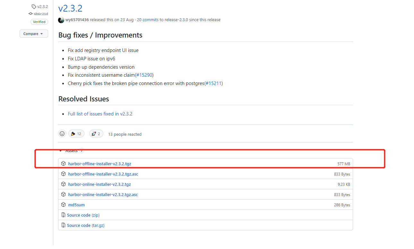This screenshot has width=414, height=249.
Task: Open issue #15290 link
Action: click(x=144, y=75)
